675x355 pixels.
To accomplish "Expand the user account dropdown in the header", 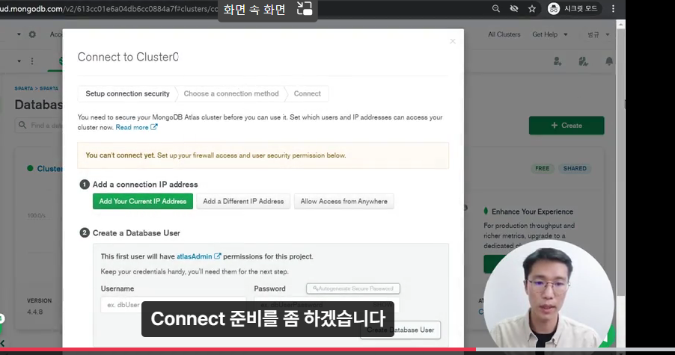I will pyautogui.click(x=599, y=34).
